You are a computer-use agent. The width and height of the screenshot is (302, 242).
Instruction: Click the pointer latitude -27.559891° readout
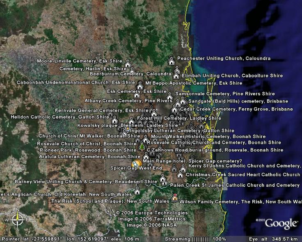[x=32, y=239]
